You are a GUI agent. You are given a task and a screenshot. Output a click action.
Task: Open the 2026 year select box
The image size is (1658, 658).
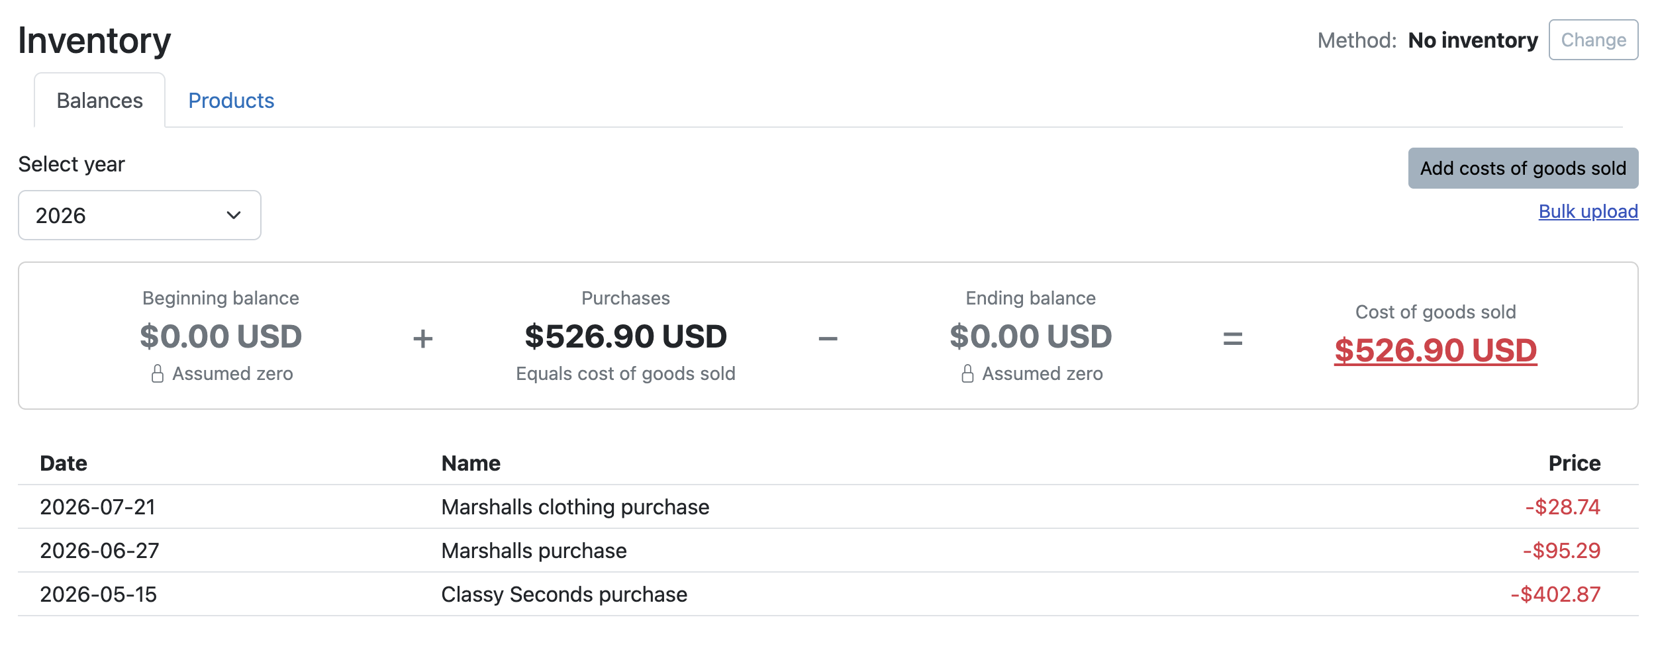pyautogui.click(x=140, y=215)
